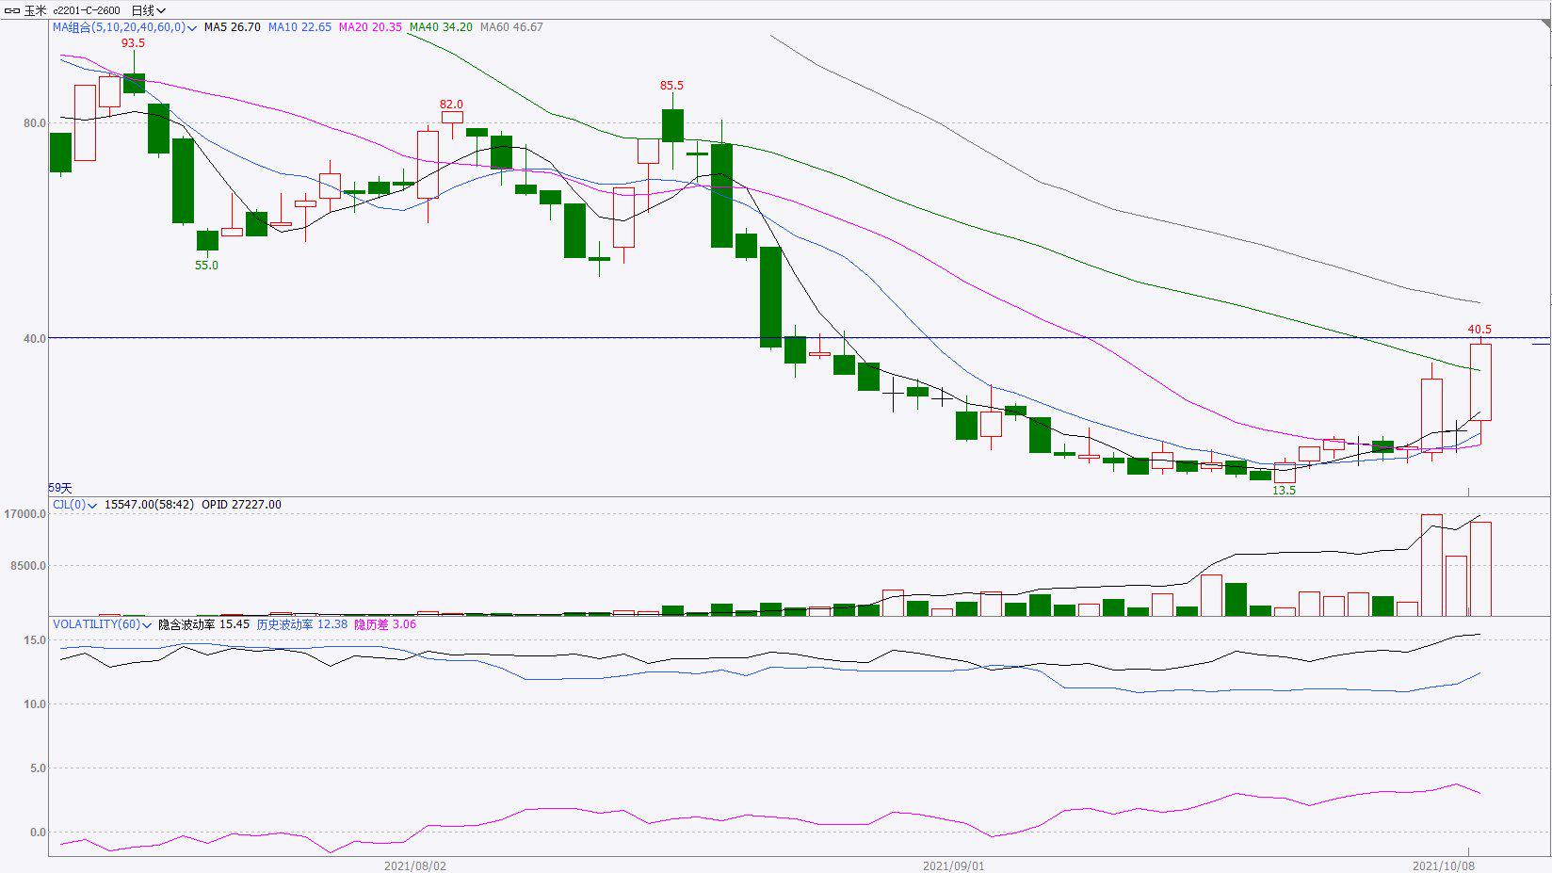
Task: Select the MA10 22.65 legend label
Action: [x=299, y=27]
